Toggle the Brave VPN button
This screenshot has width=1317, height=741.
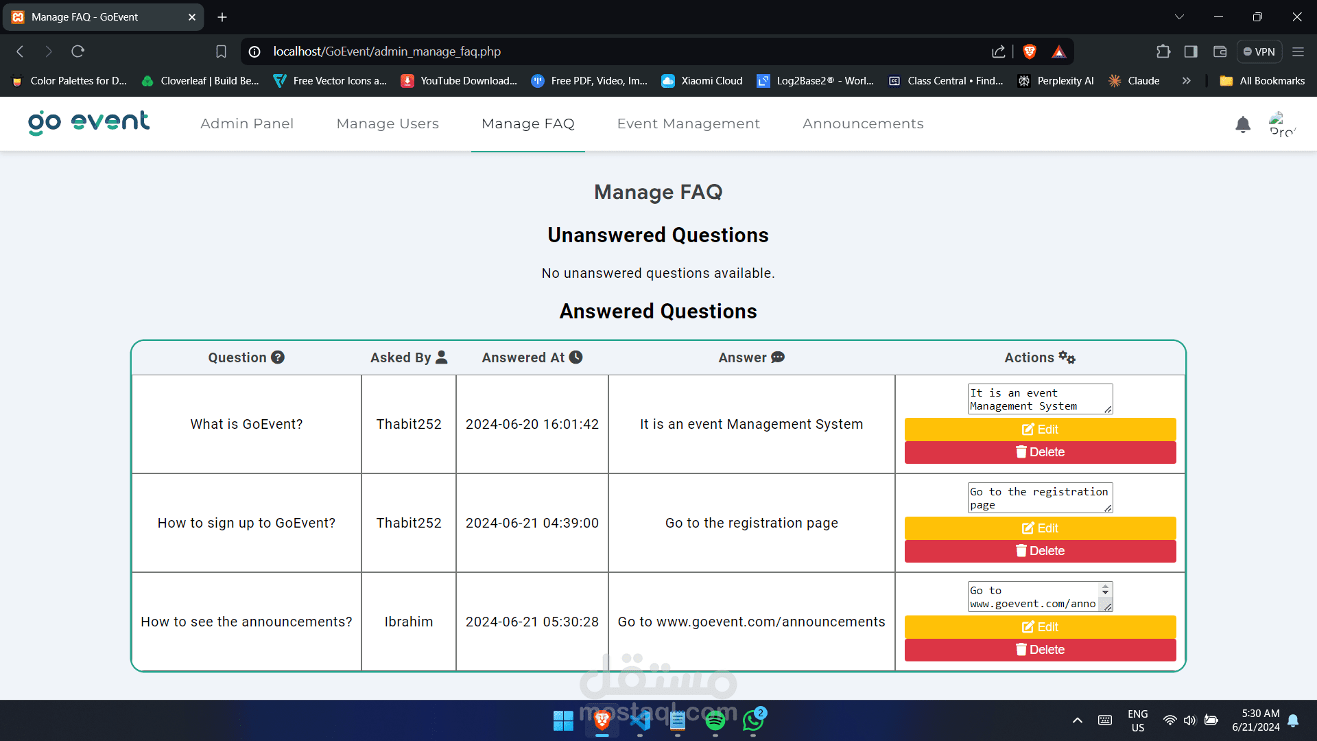point(1259,51)
